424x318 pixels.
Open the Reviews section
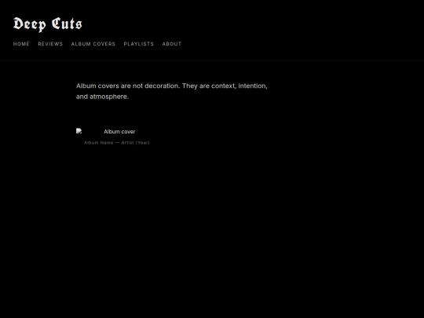coord(50,44)
